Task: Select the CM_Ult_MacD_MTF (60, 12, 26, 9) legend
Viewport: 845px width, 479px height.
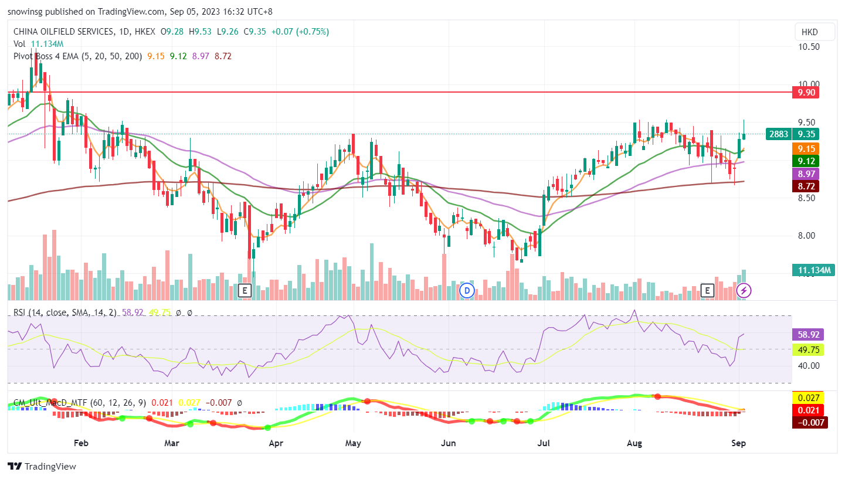Action: point(80,403)
